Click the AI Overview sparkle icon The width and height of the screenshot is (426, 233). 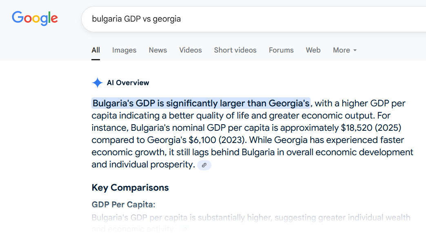98,83
